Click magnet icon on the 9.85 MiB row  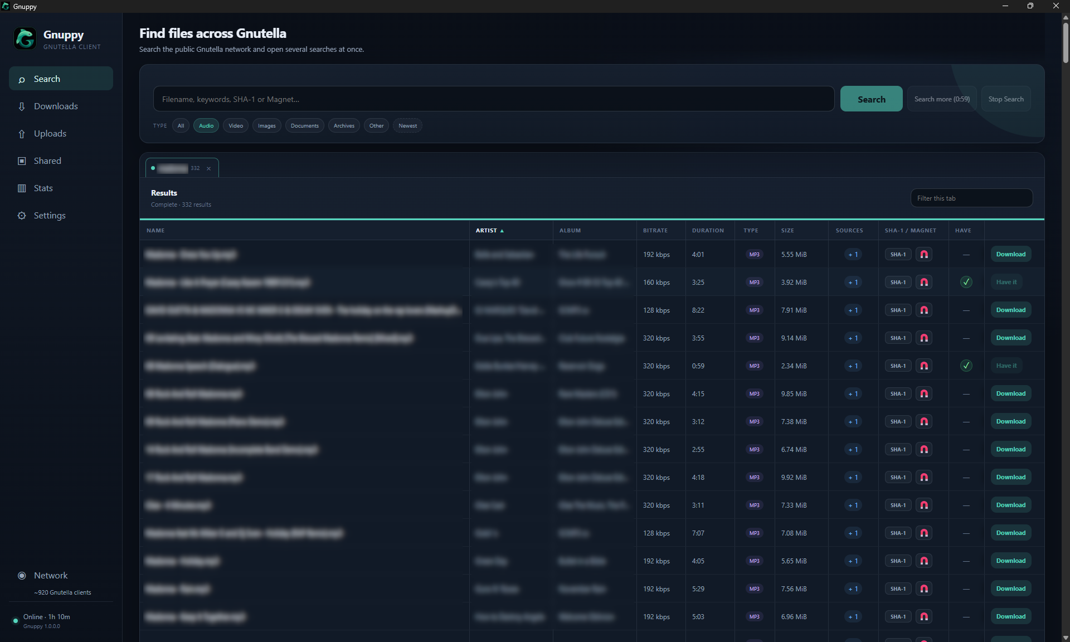(924, 393)
